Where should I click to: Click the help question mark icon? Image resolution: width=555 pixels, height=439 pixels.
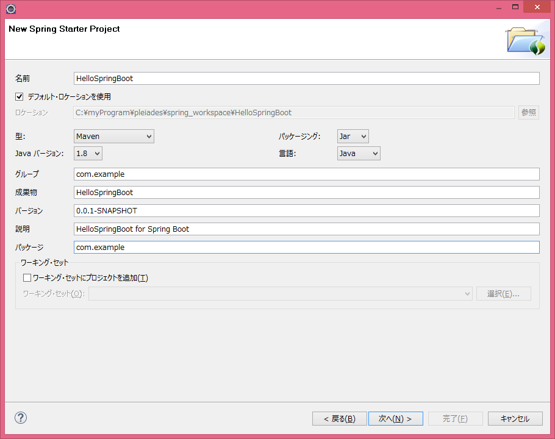(x=21, y=418)
